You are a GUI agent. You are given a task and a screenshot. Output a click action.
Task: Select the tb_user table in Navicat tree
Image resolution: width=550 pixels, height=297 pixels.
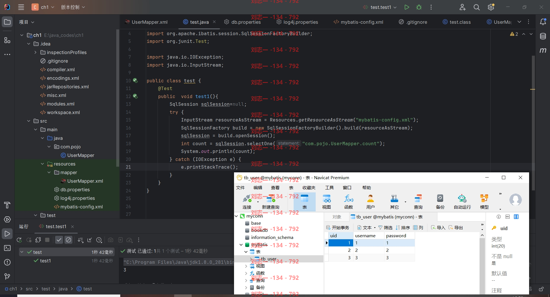point(268,259)
